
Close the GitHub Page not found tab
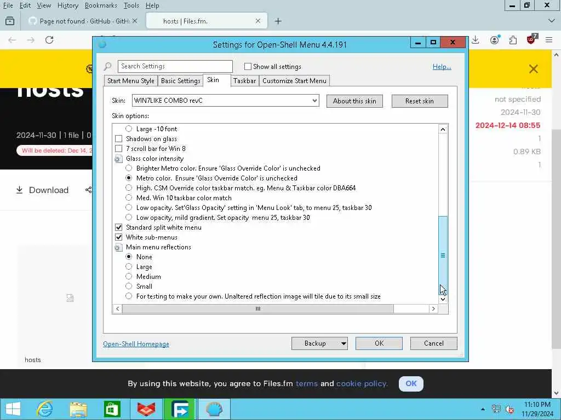pos(135,21)
